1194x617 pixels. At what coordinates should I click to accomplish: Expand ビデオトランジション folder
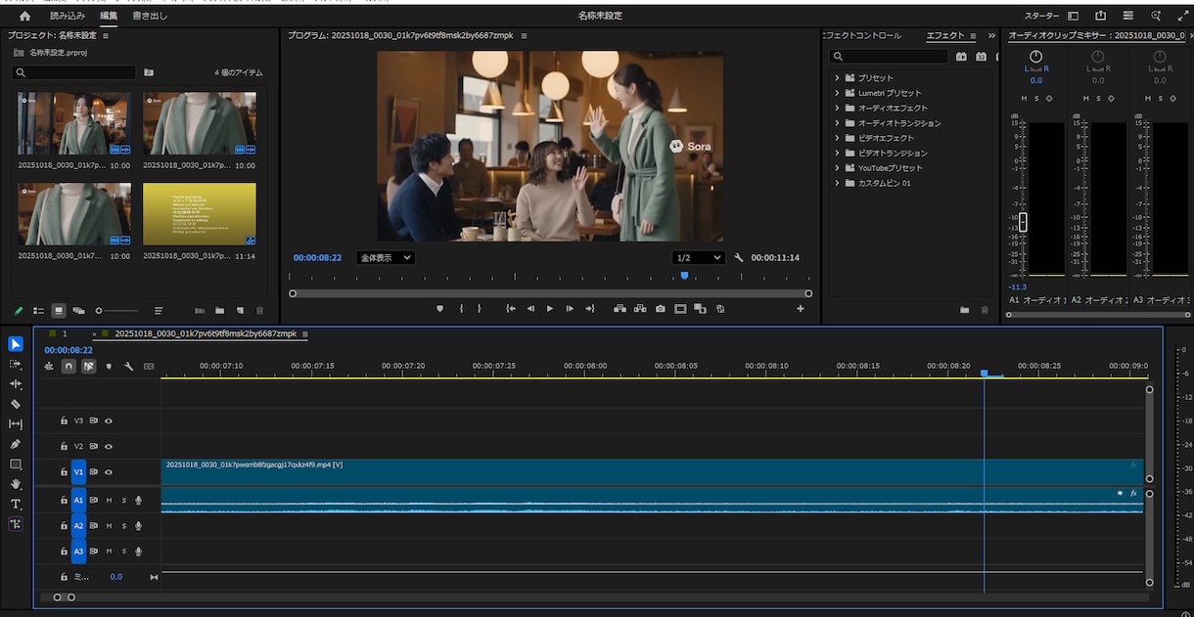[837, 154]
